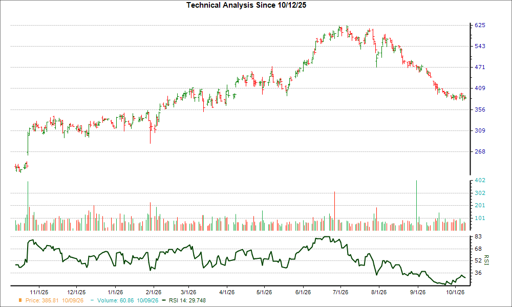This screenshot has width=512, height=307.
Task: Click the 309 price axis label
Action: (480, 130)
